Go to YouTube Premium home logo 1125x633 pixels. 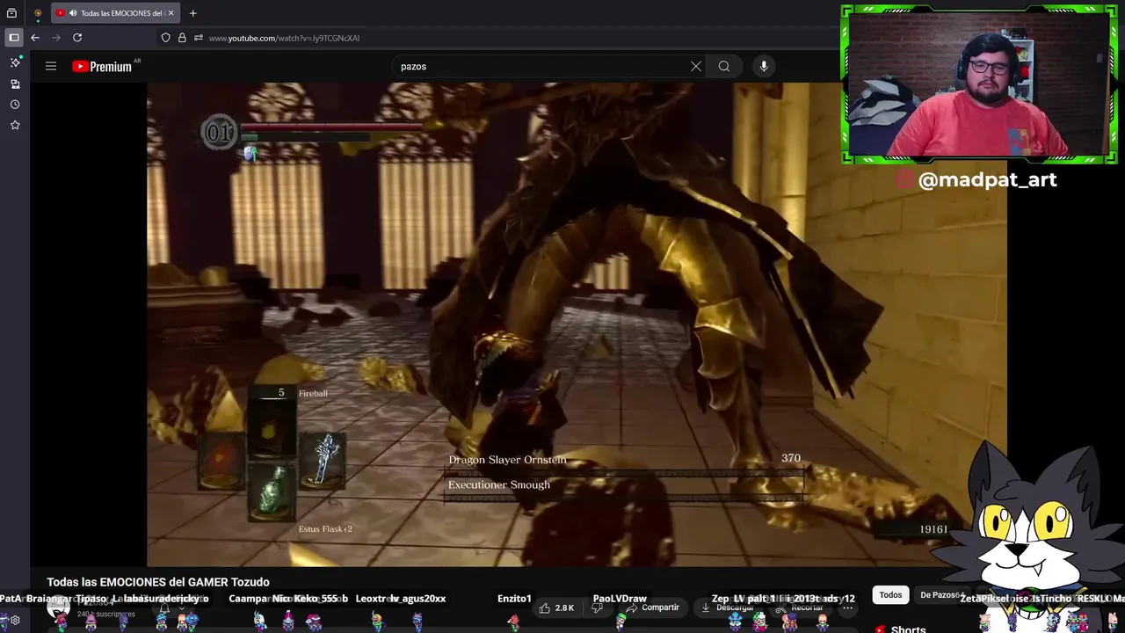pyautogui.click(x=102, y=66)
